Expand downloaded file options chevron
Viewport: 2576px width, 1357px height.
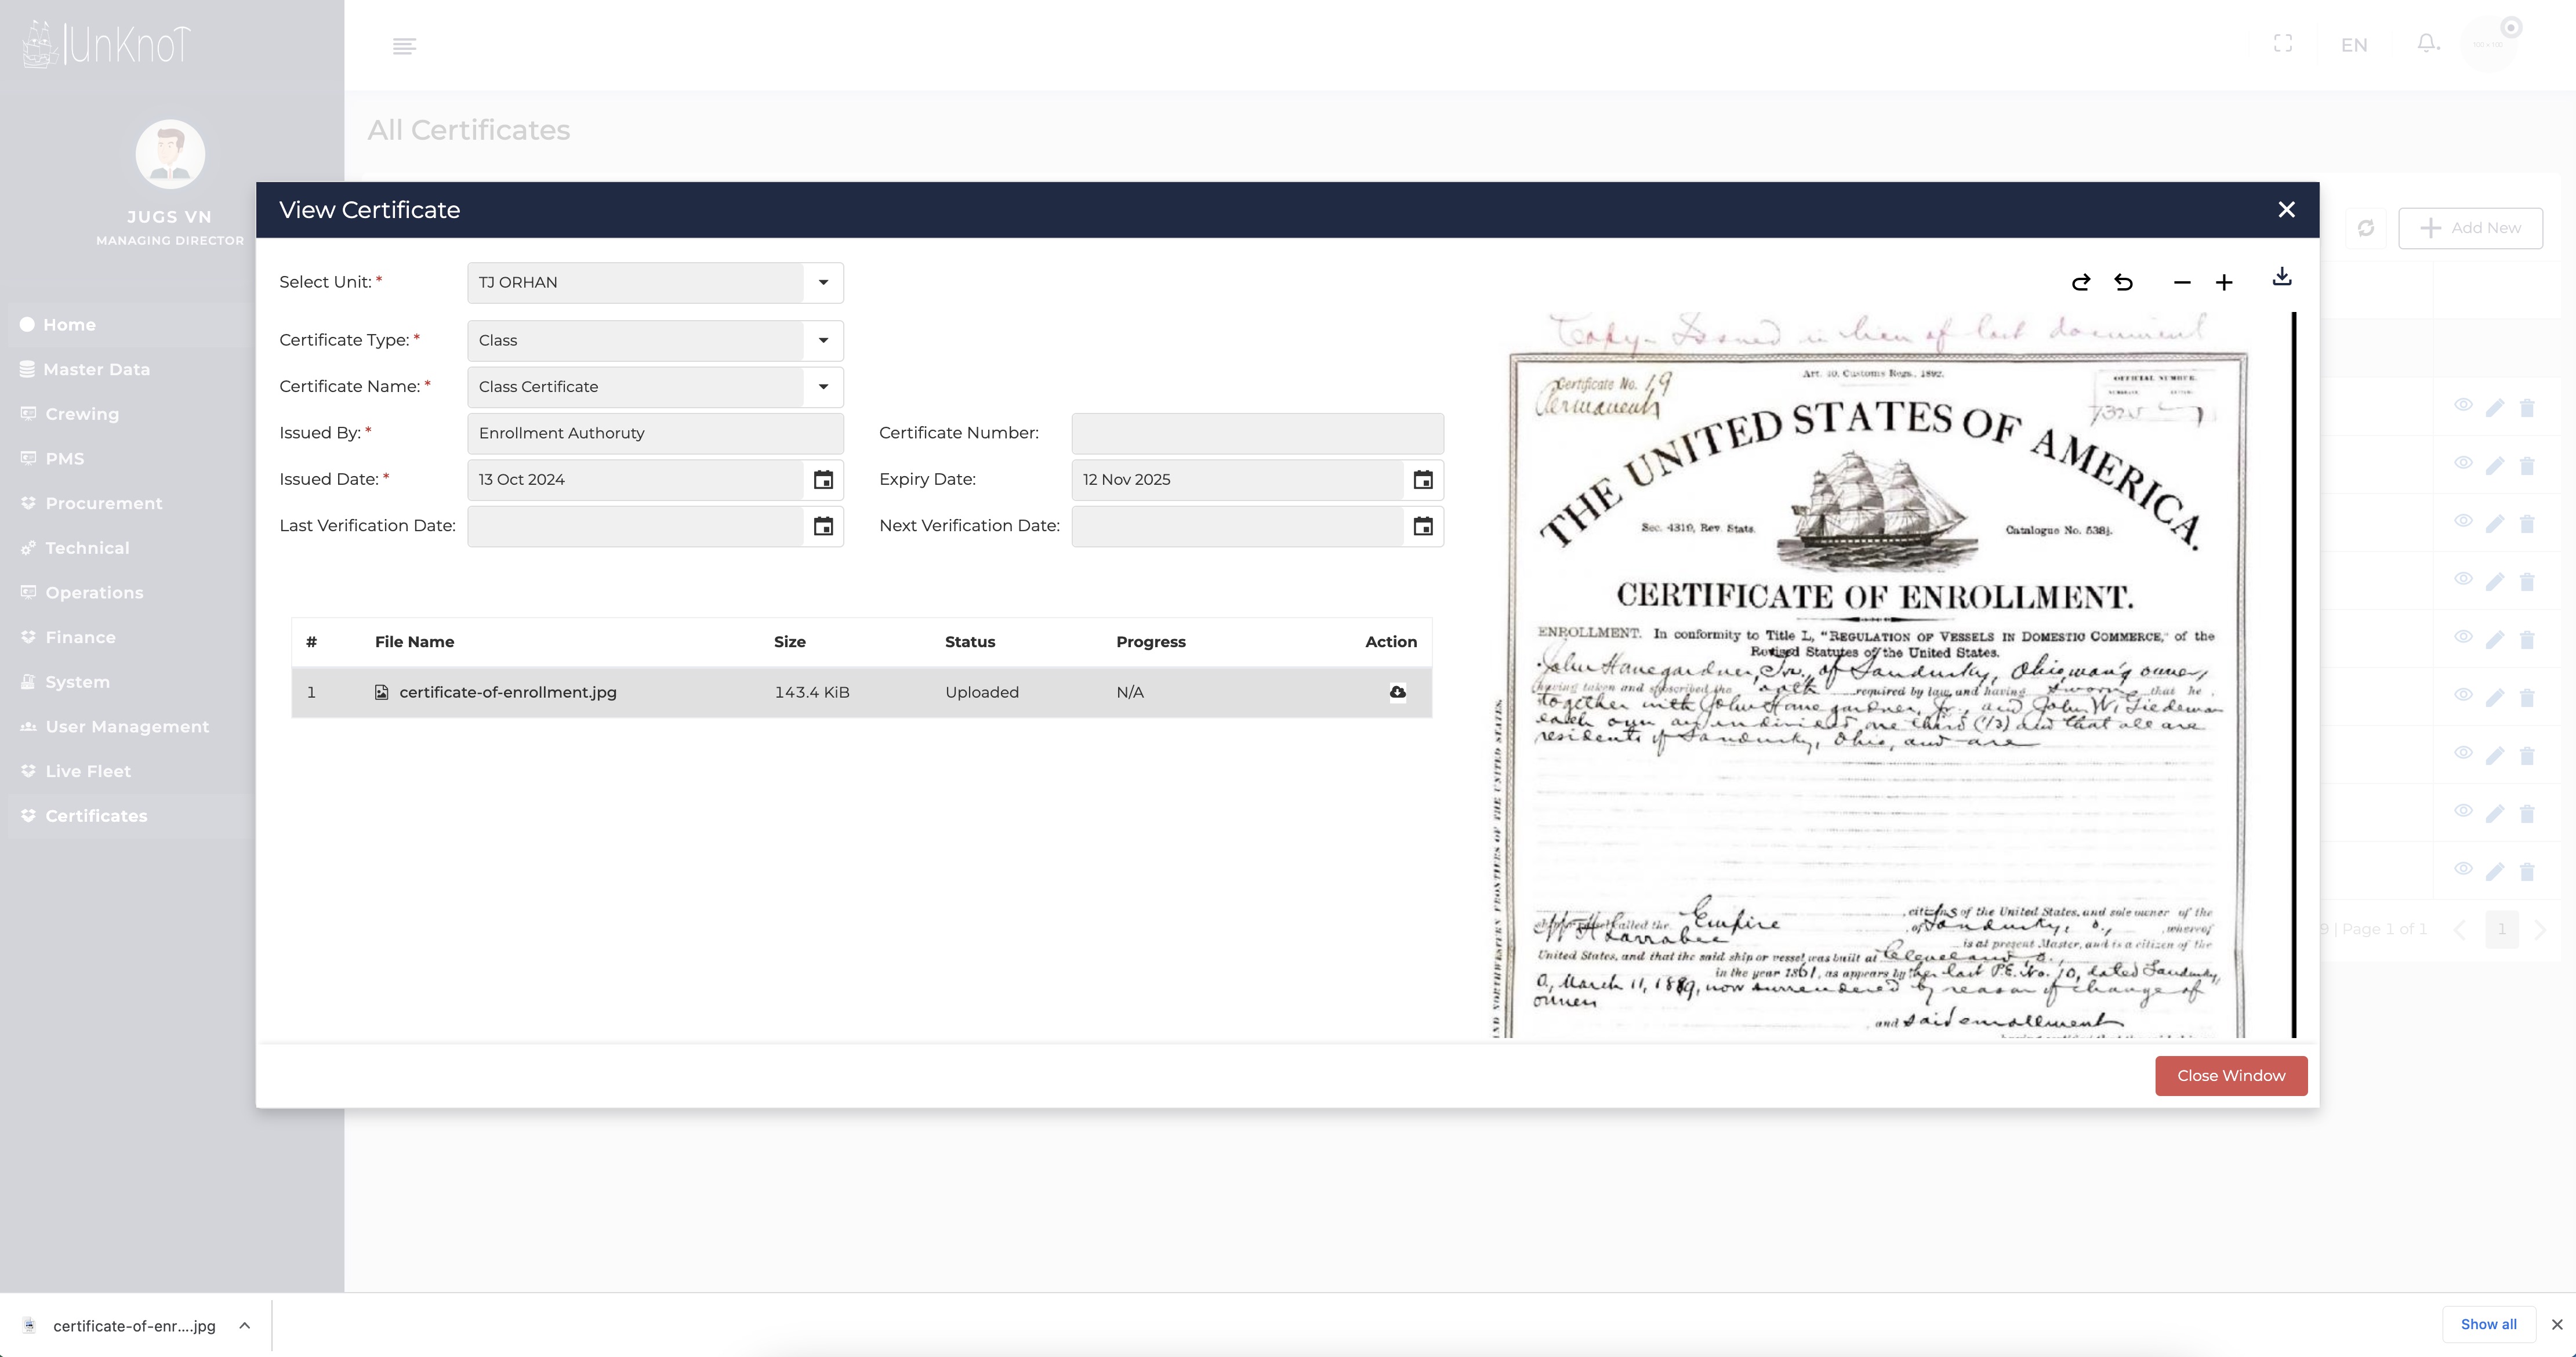[244, 1326]
